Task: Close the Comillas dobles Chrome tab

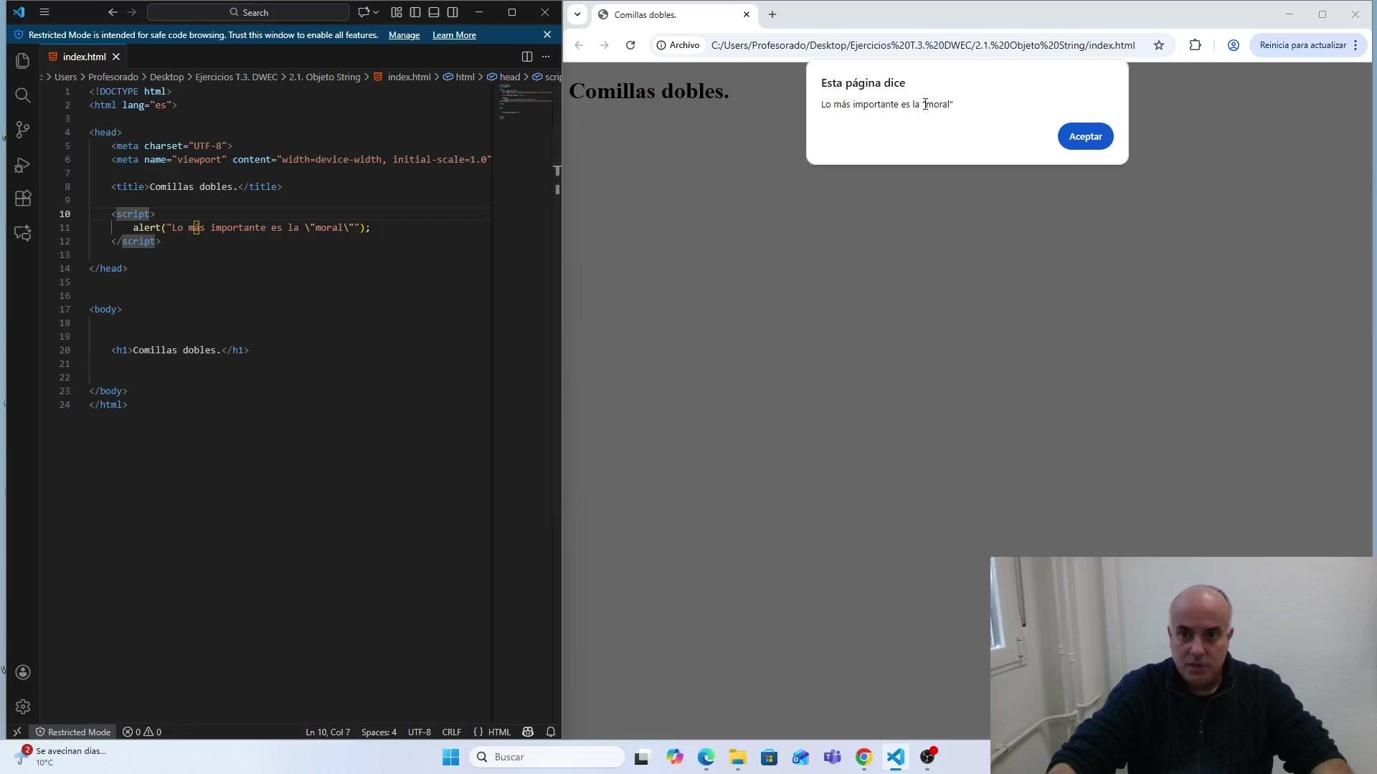Action: [x=747, y=14]
